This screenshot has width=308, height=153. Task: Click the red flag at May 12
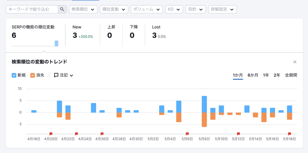238,134
